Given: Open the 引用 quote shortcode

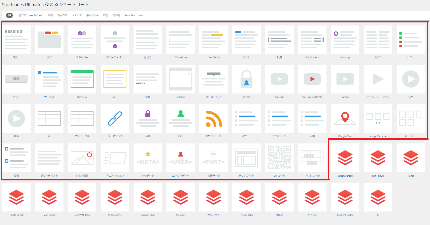Looking at the screenshot, I should tap(279, 40).
